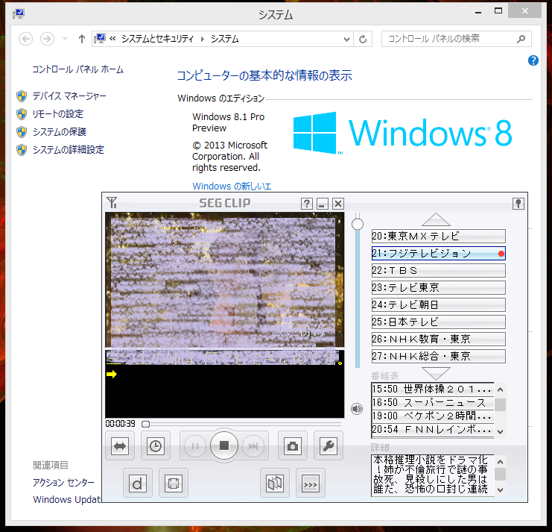The width and height of the screenshot is (552, 532).
Task: Click the System window title bar icon
Action: pos(19,13)
